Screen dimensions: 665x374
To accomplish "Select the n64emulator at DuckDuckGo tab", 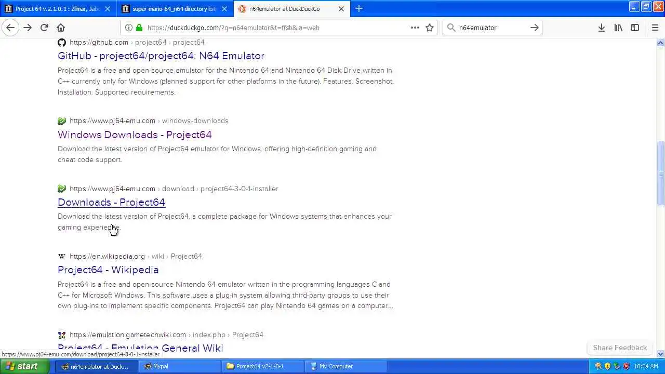I will point(292,9).
